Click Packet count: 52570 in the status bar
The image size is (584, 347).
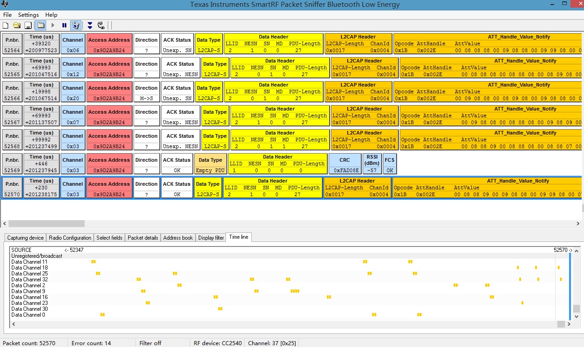point(29,343)
